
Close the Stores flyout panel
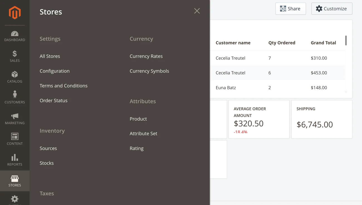pyautogui.click(x=197, y=11)
